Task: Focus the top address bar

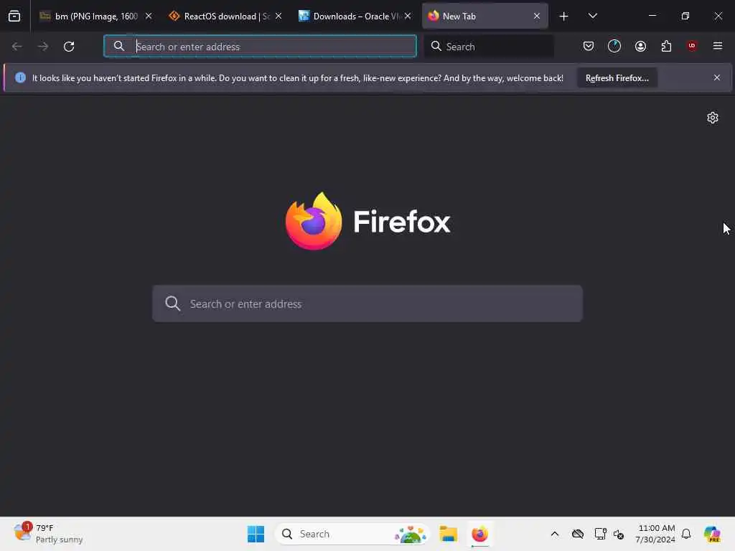Action: (x=260, y=47)
